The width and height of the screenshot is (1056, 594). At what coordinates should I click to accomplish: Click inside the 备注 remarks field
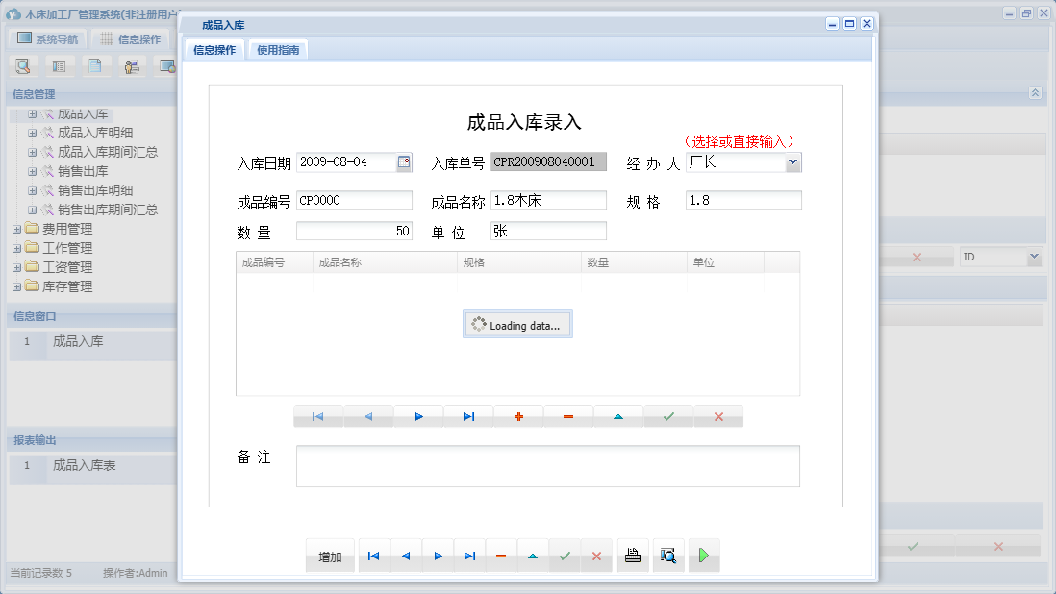point(548,468)
